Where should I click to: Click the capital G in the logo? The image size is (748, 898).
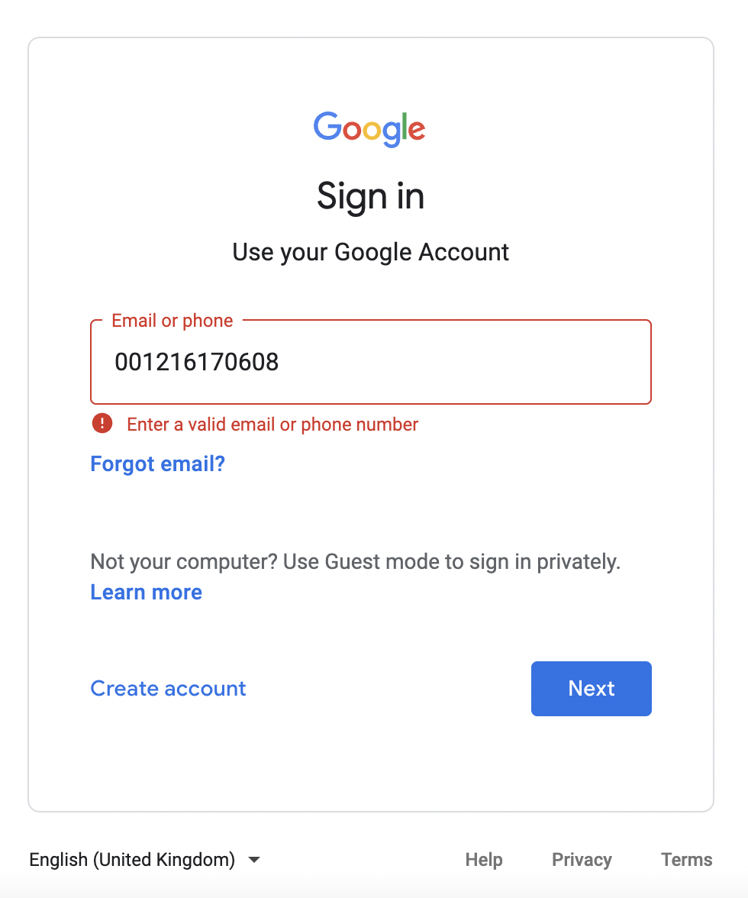327,125
